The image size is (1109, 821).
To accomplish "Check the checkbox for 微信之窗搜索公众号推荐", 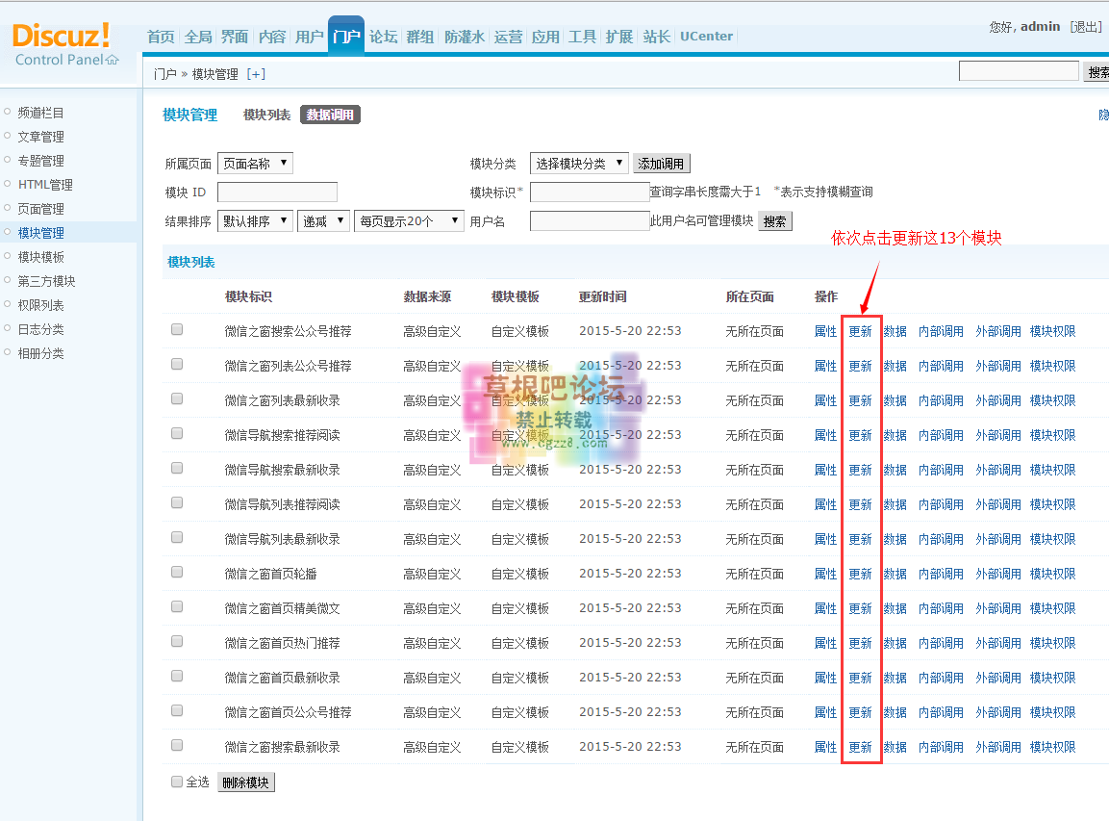I will [176, 329].
